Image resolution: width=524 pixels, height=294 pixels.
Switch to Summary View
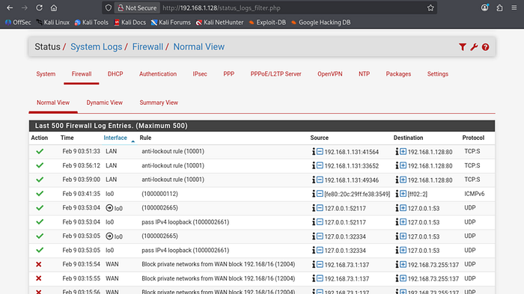pos(159,102)
